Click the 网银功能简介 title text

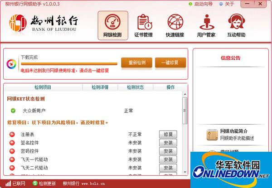[233, 131]
